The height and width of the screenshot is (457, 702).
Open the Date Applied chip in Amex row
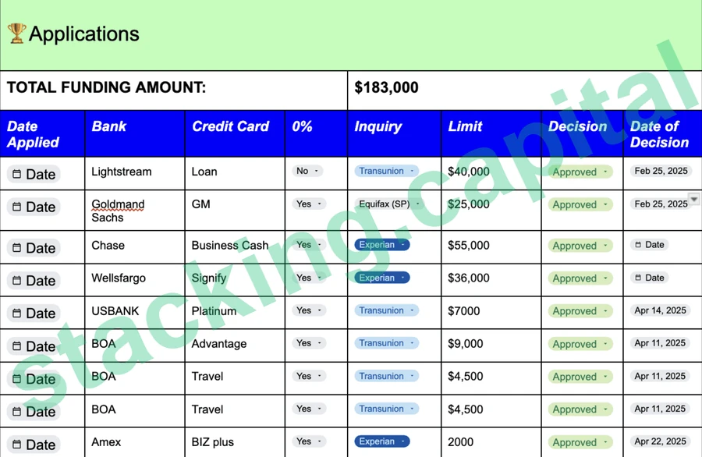[34, 445]
